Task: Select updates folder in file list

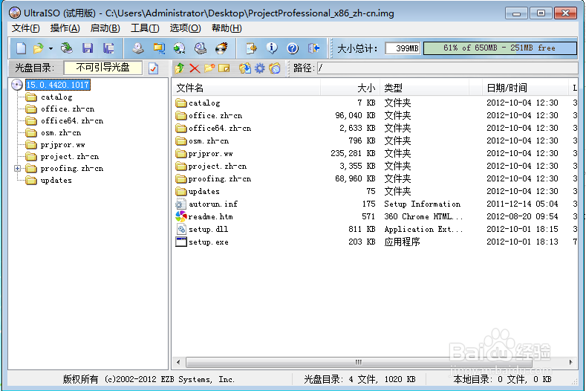Action: tap(204, 192)
